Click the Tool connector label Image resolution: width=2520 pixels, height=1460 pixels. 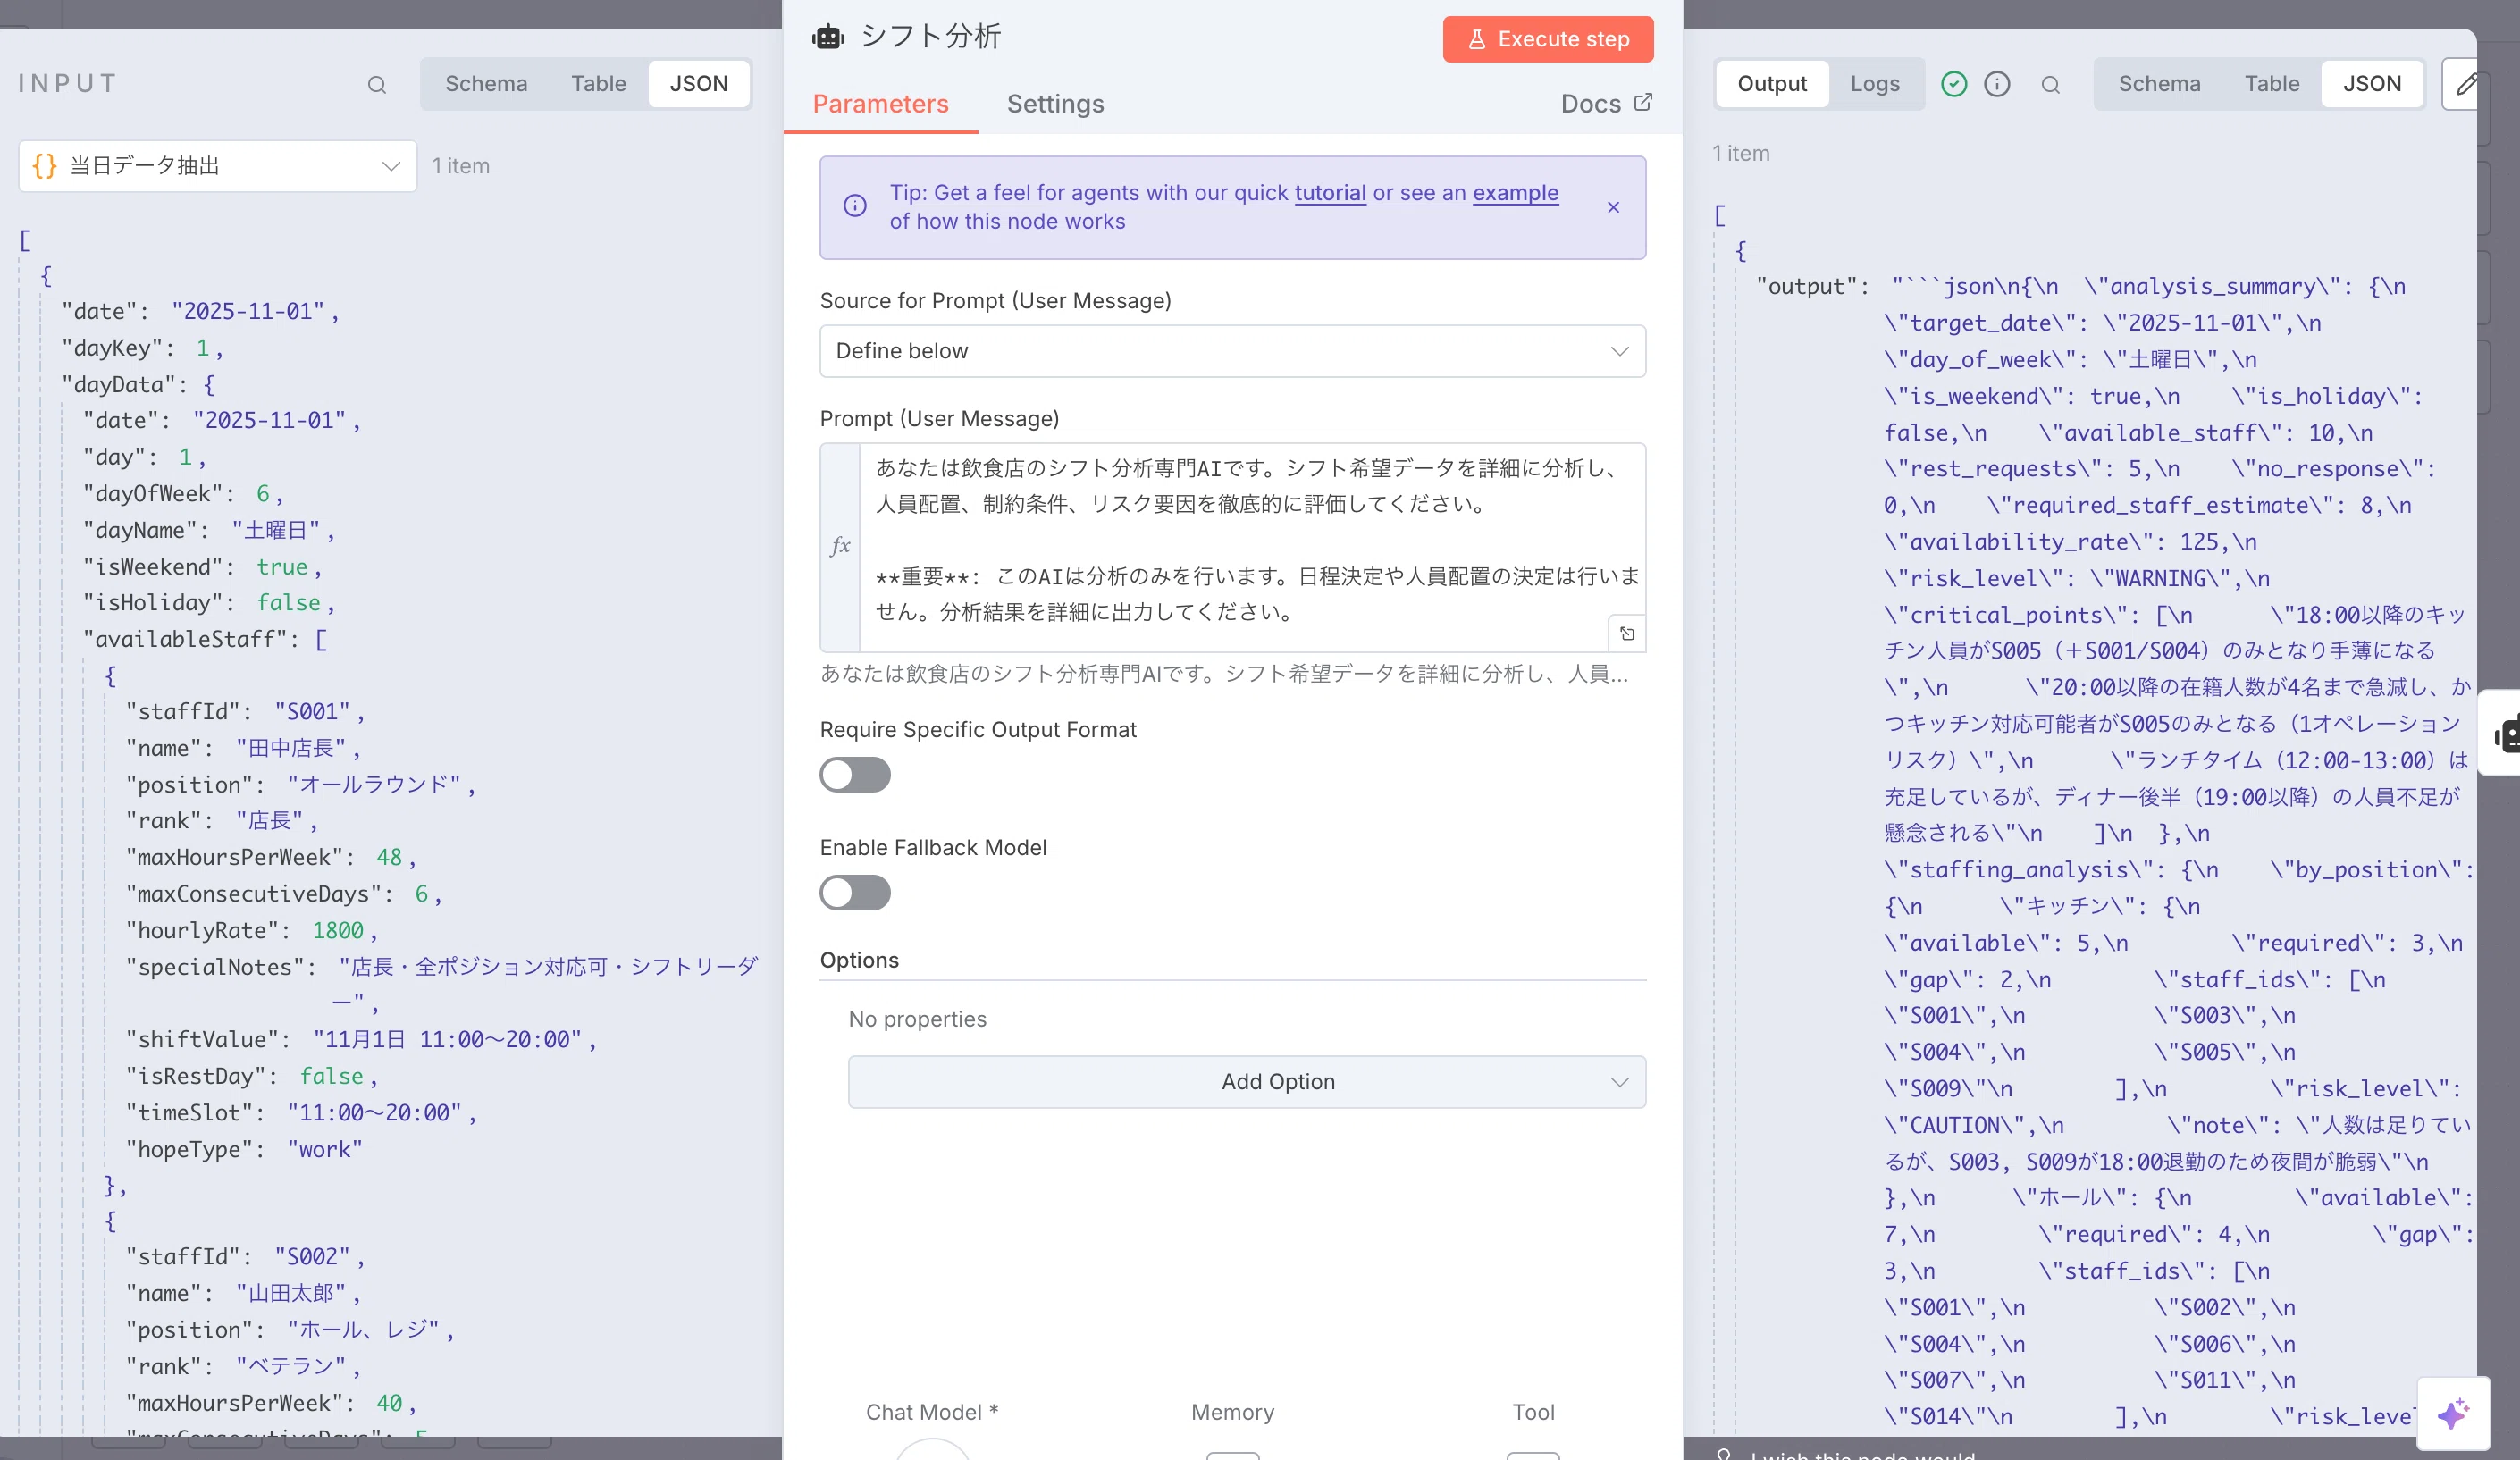[x=1533, y=1412]
